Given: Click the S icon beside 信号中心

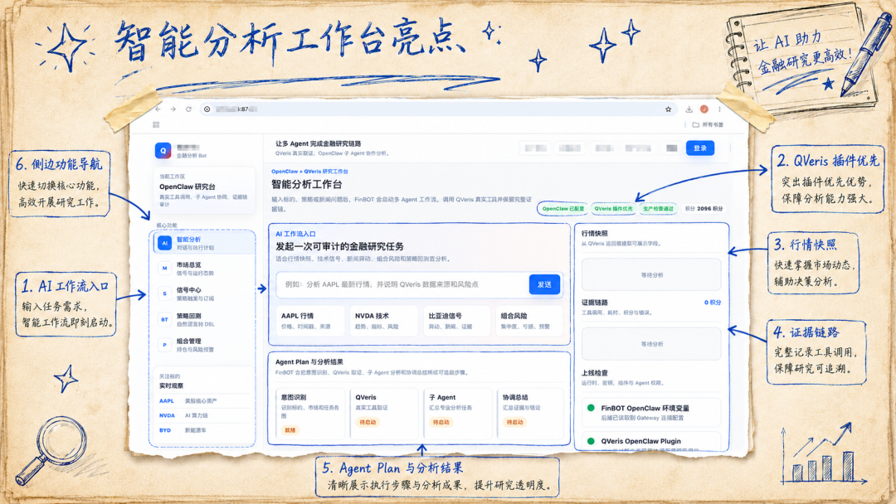Looking at the screenshot, I should tap(164, 293).
